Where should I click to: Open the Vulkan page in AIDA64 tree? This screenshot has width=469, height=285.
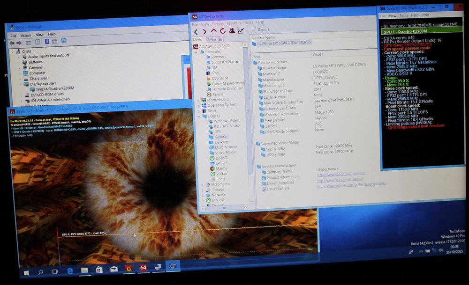click(219, 174)
